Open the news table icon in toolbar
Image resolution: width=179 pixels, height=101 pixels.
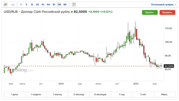coord(74,5)
